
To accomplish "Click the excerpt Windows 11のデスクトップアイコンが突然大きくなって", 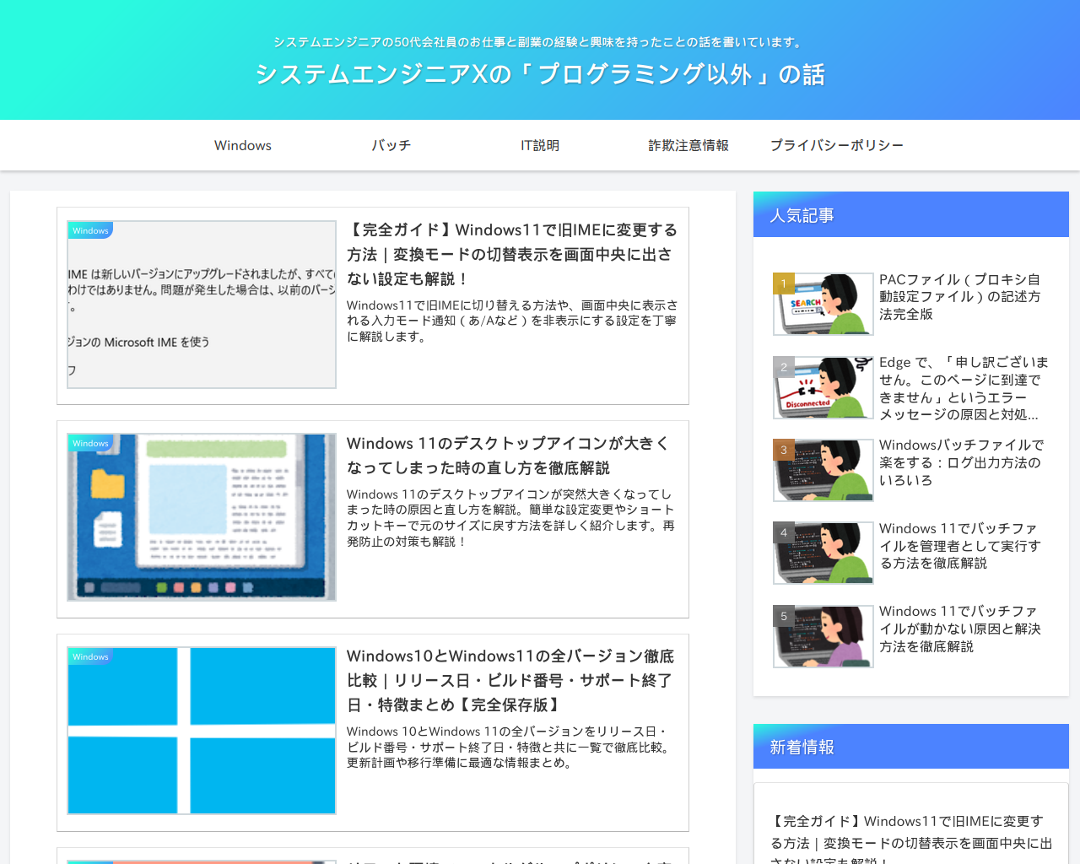I will pyautogui.click(x=510, y=517).
